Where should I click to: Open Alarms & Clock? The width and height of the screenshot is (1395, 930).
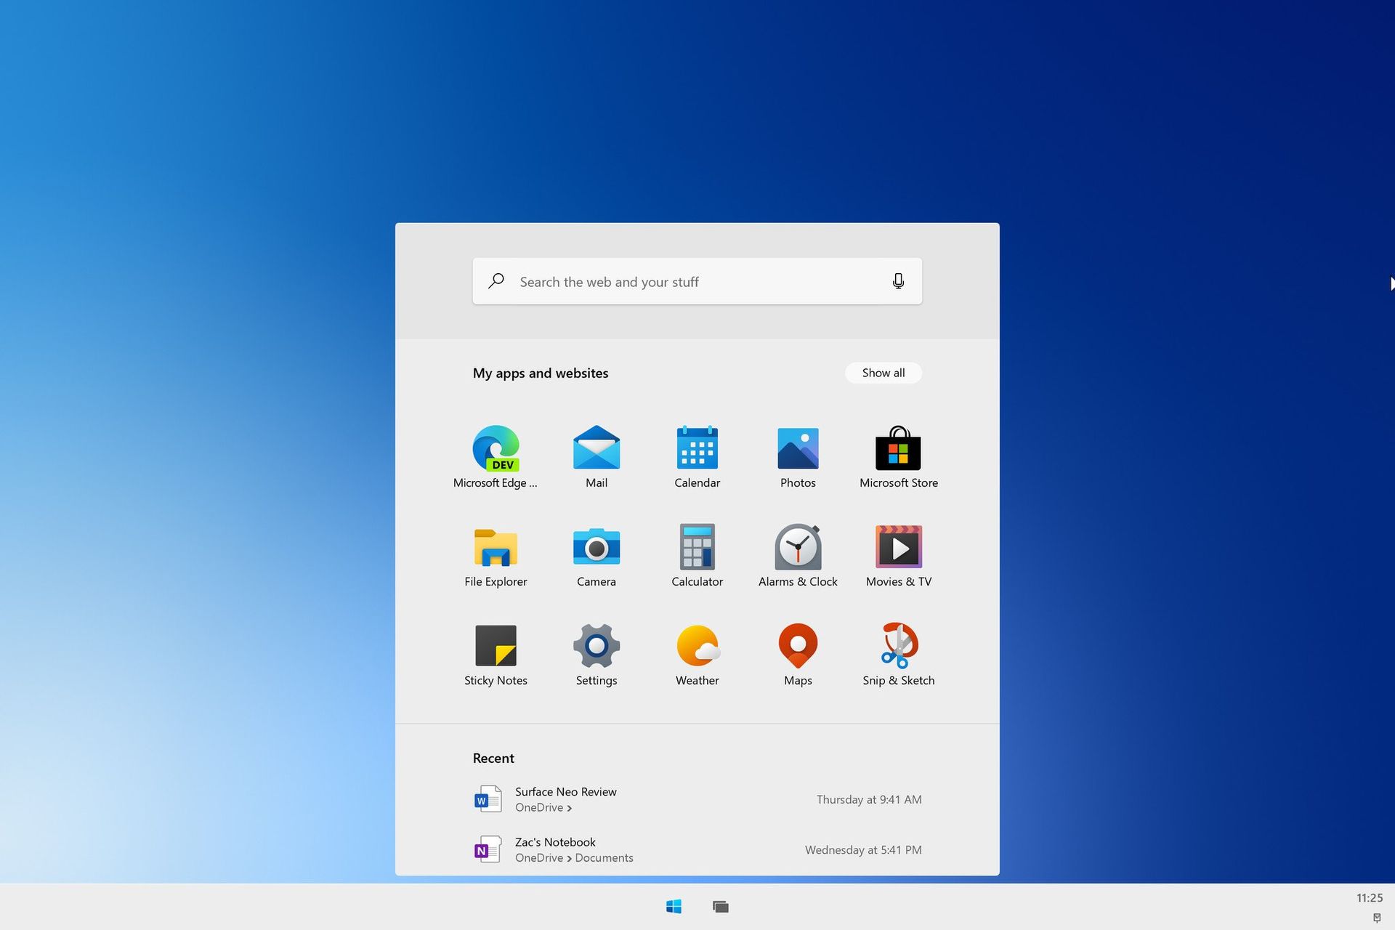(797, 547)
